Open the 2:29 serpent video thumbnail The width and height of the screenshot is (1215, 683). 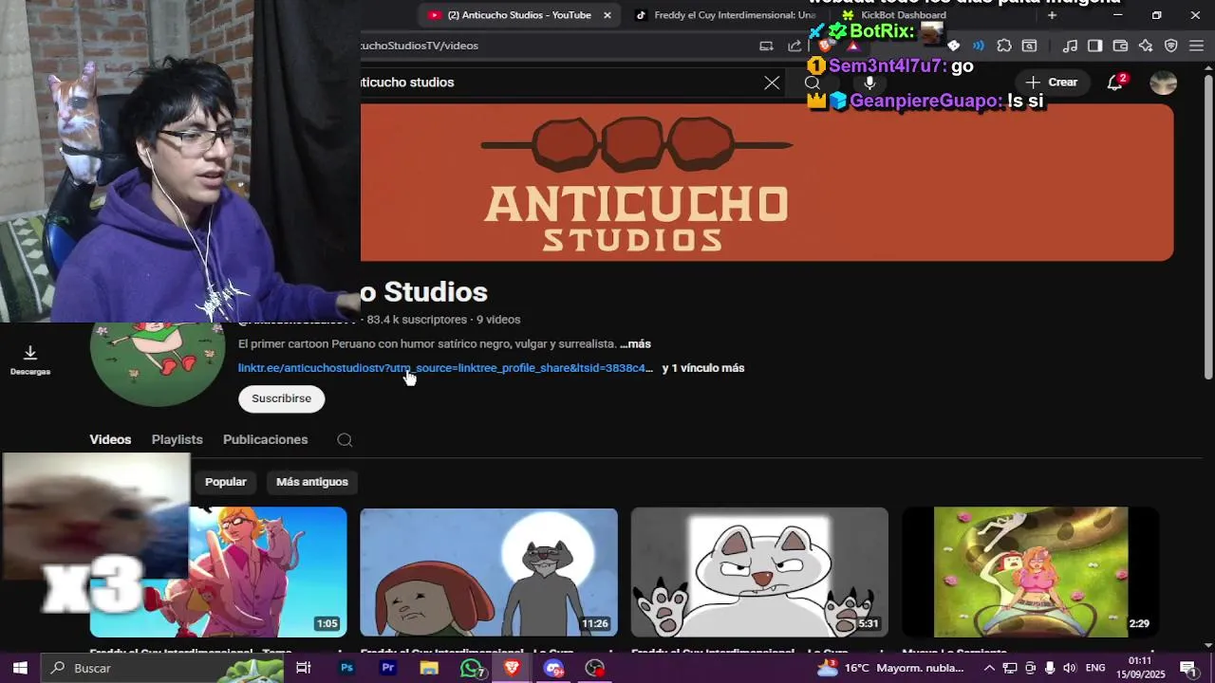click(x=1030, y=572)
